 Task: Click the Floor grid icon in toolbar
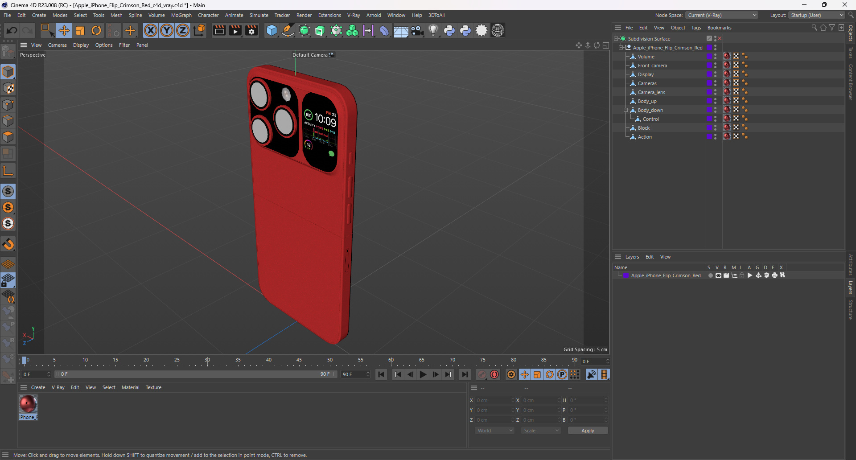[401, 30]
